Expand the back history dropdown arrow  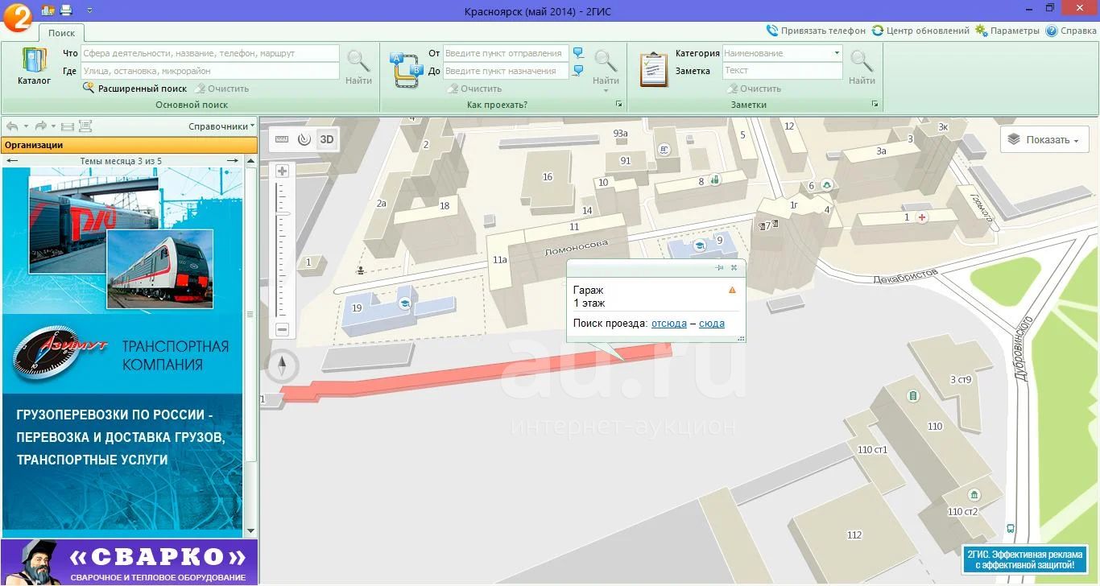click(26, 126)
